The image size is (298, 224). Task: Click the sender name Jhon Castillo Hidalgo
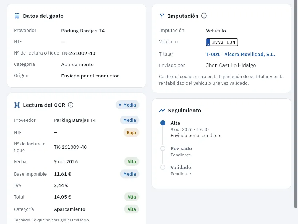231,65
